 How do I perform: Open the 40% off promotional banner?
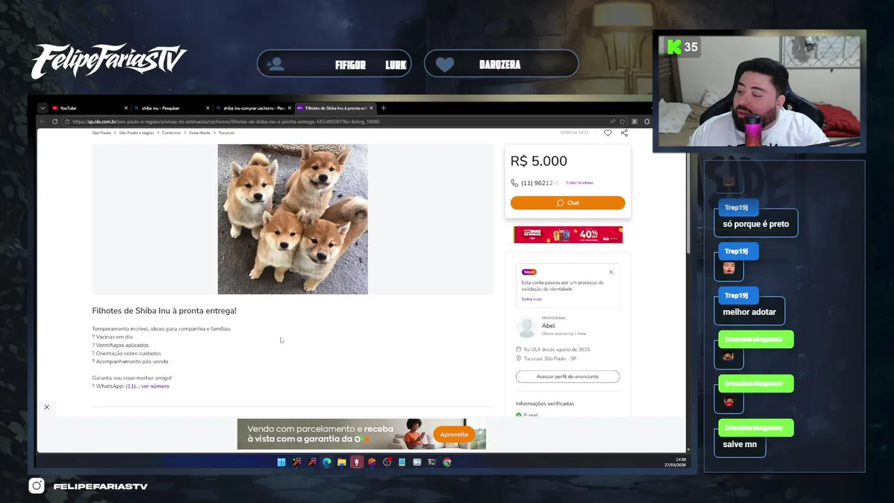(x=568, y=235)
